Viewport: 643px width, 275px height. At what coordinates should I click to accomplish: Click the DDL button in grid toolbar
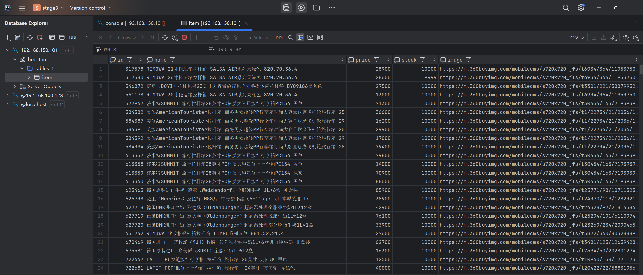[x=279, y=38]
